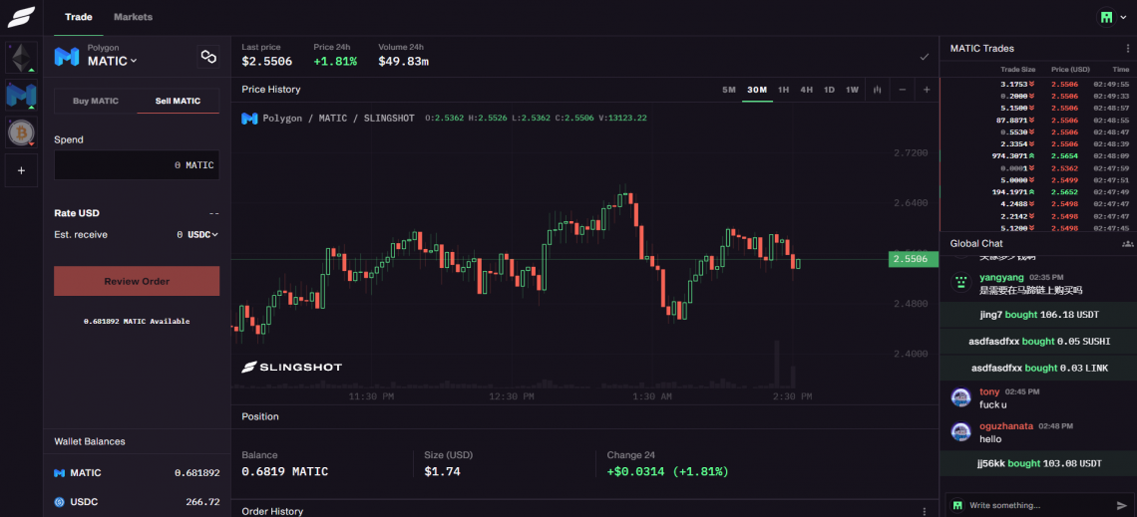Image resolution: width=1137 pixels, height=517 pixels.
Task: Send the chat message with arrow icon
Action: (1122, 505)
